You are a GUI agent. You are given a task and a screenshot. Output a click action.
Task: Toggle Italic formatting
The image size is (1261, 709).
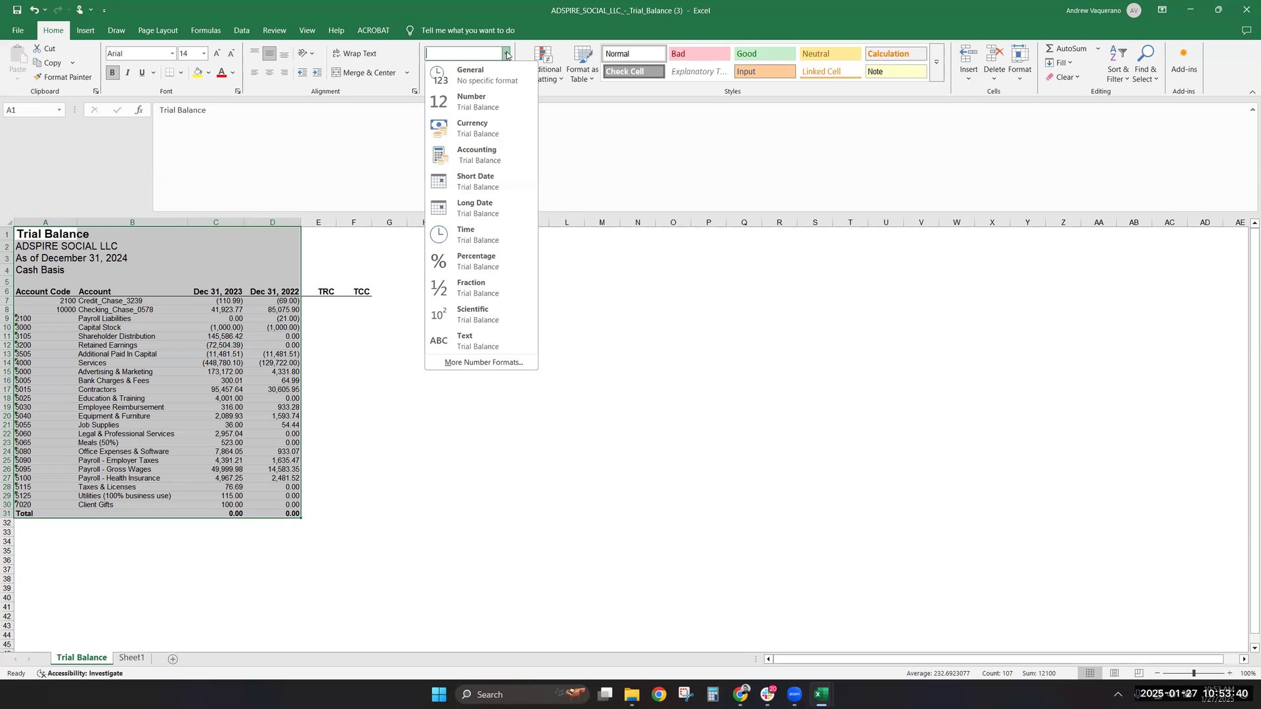pos(127,73)
